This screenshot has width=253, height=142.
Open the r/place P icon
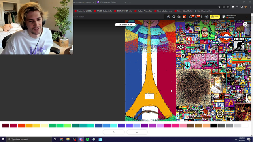[x=184, y=17]
